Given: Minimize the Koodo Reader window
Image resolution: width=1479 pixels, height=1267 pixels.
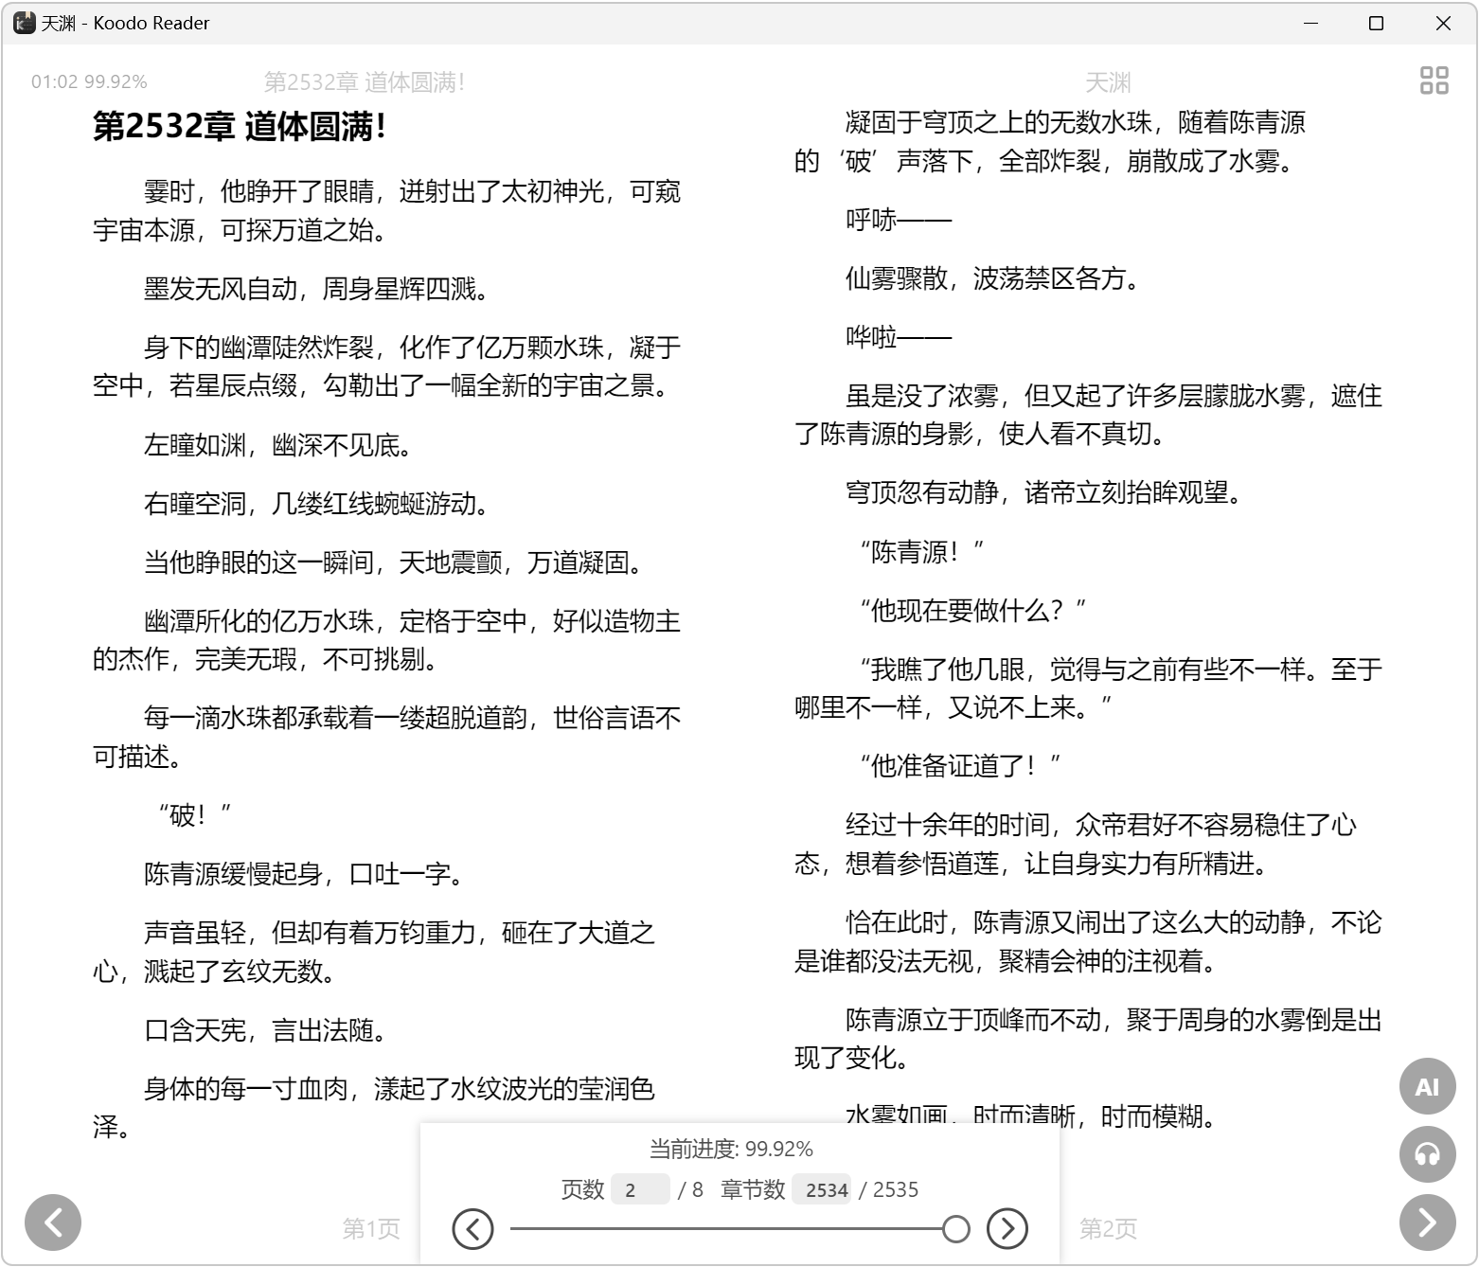Looking at the screenshot, I should click(x=1310, y=23).
